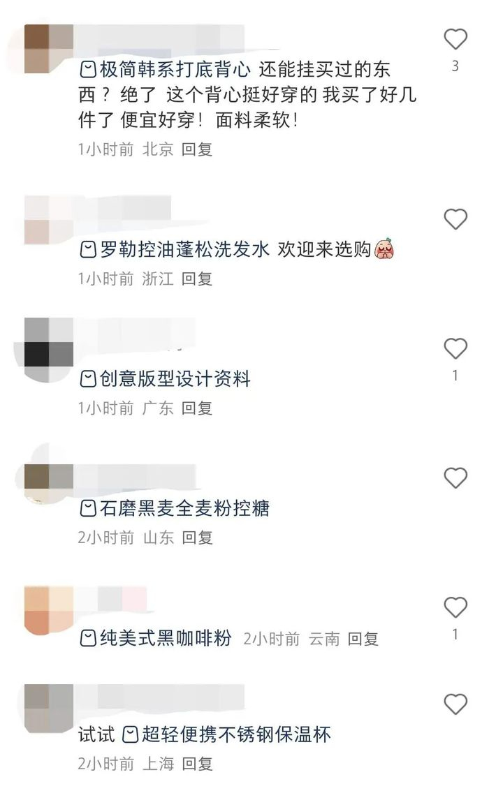Image resolution: width=489 pixels, height=800 pixels.
Task: Reply to the Guangdong comment
Action: (197, 408)
